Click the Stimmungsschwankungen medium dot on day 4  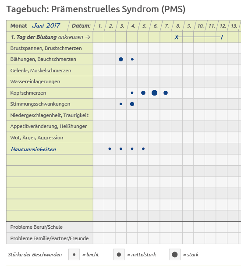click(x=132, y=104)
